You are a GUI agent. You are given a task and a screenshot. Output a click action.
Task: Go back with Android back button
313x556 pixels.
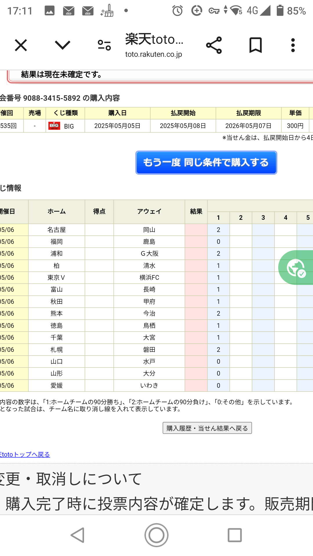click(x=78, y=535)
